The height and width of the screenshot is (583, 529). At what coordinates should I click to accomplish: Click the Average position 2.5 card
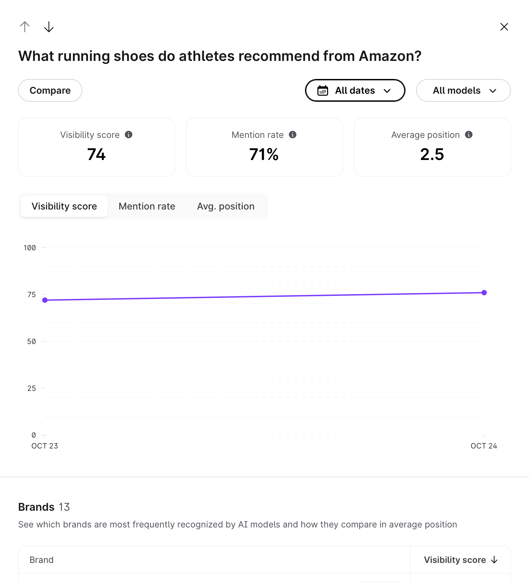tap(432, 147)
